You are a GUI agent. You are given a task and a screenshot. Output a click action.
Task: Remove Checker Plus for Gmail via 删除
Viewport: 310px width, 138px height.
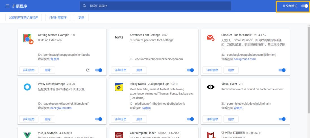point(231,70)
